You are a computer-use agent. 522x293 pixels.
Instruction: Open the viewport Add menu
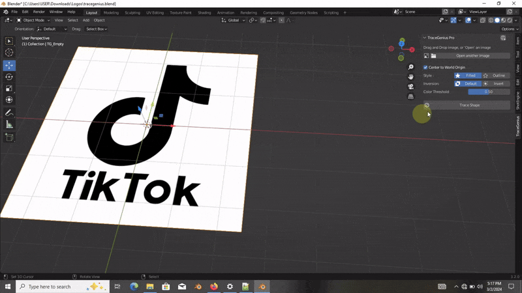click(86, 20)
